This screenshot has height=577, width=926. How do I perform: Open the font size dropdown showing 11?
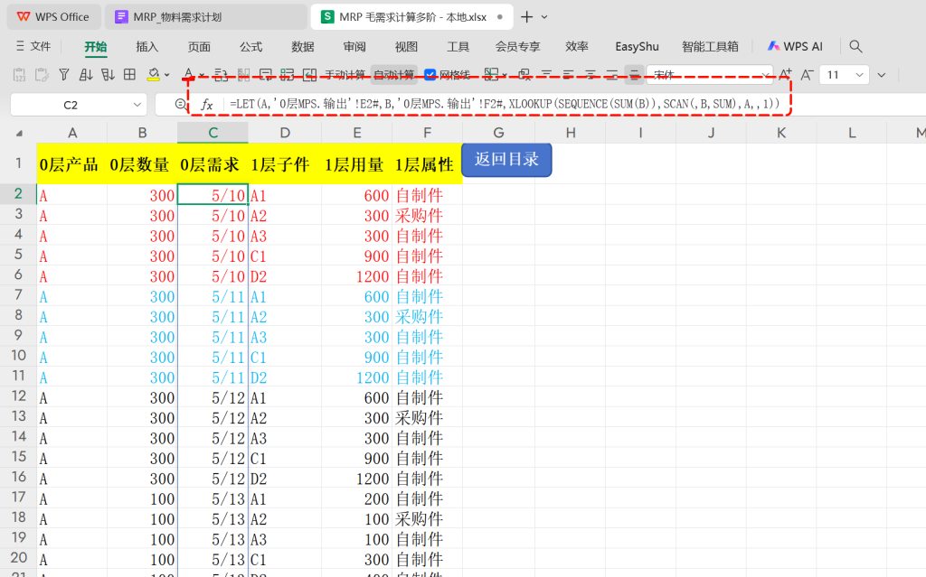pos(859,75)
